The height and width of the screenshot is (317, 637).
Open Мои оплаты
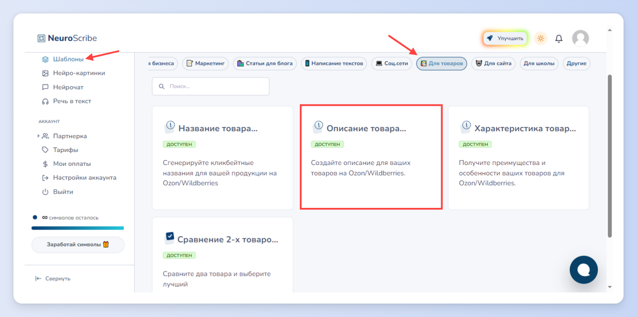[x=72, y=164]
